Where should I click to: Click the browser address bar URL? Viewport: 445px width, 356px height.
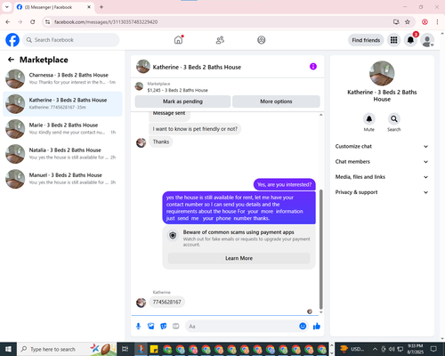point(106,22)
